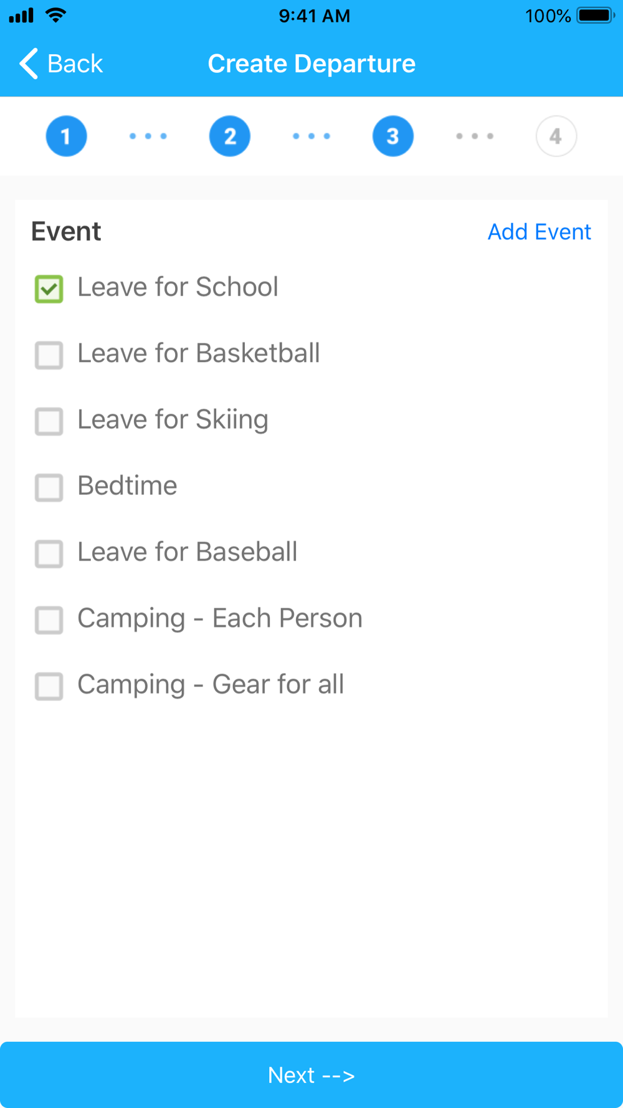The height and width of the screenshot is (1108, 623).
Task: Click the Add Event link
Action: pos(539,232)
